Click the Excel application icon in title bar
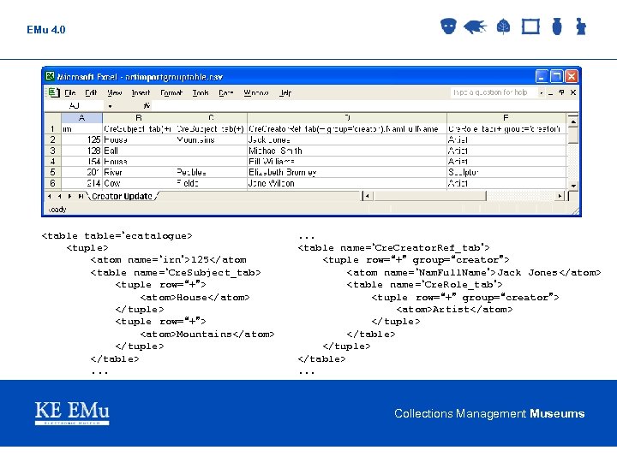The image size is (617, 462). click(50, 76)
